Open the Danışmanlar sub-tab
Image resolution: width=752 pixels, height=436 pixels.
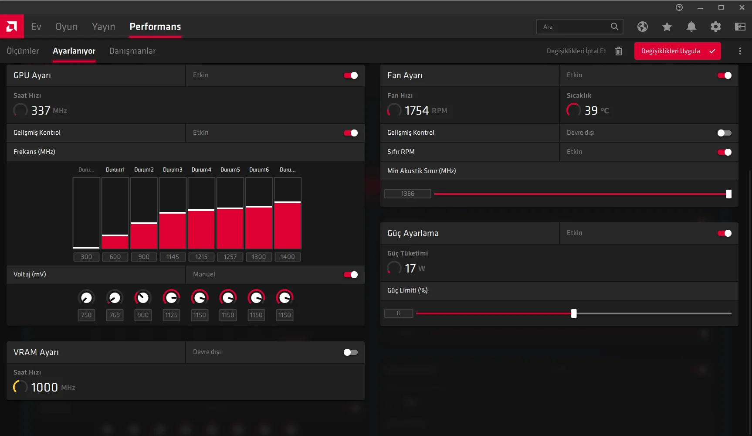(x=132, y=51)
